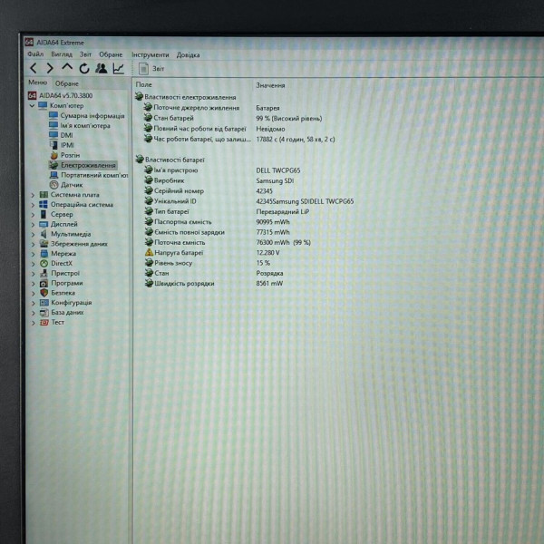Click the Звіт report button
Viewport: 544px width, 544px height.
pos(151,69)
